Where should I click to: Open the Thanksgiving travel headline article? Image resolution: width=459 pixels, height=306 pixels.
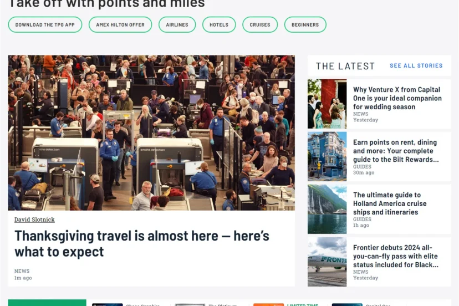click(142, 243)
